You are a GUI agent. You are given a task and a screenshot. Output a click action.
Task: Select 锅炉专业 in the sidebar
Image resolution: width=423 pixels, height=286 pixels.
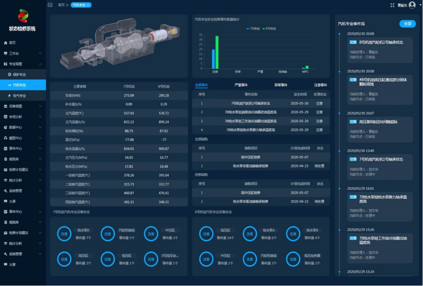(x=19, y=74)
